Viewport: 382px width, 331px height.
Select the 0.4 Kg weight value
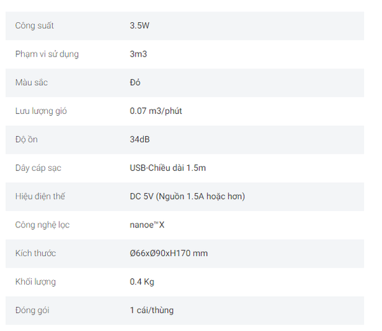(142, 281)
